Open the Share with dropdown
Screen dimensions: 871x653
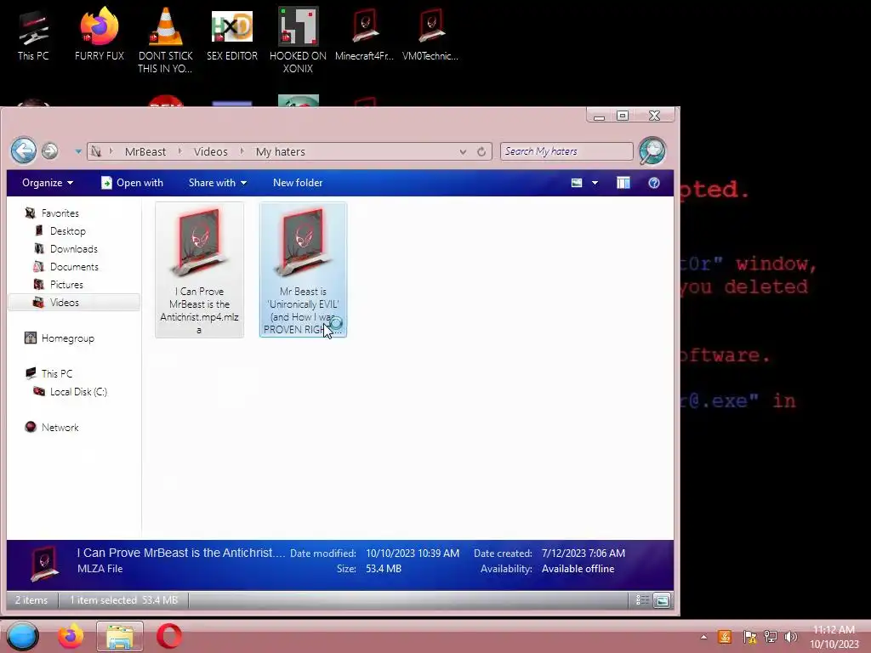tap(217, 183)
